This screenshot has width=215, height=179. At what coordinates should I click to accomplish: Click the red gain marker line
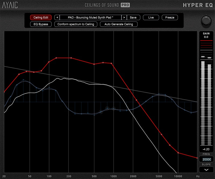click(206, 41)
